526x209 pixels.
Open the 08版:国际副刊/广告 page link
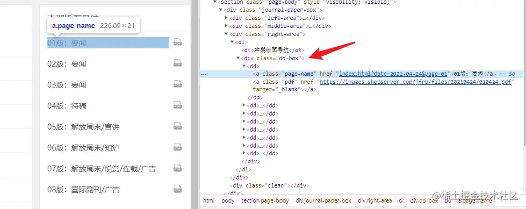[x=83, y=190]
